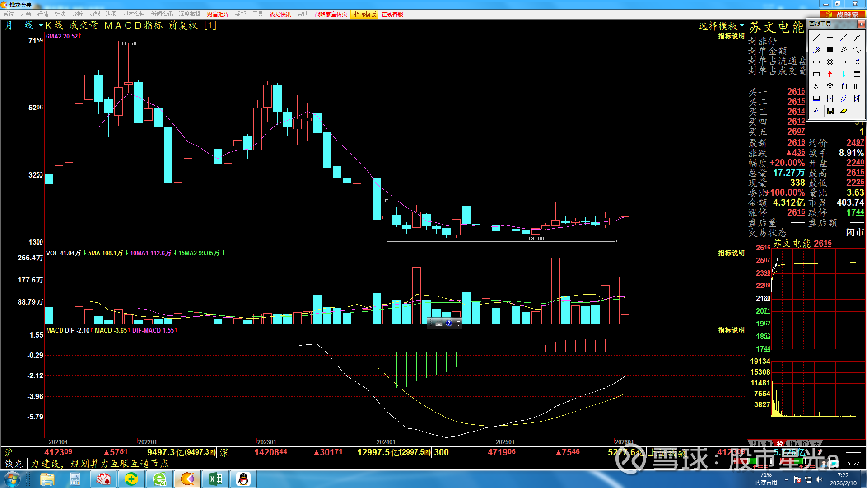
Task: Click the save drawings floppy icon
Action: click(830, 111)
